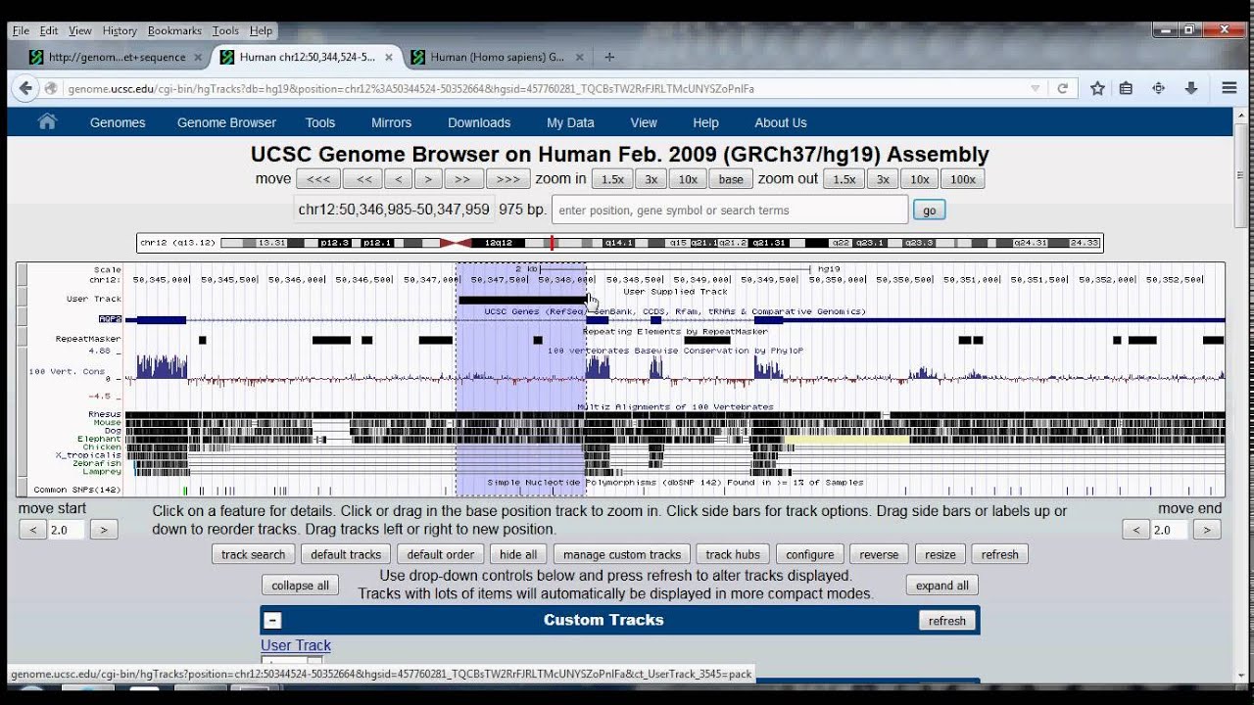1254x705 pixels.
Task: Click the configure button
Action: pyautogui.click(x=810, y=554)
